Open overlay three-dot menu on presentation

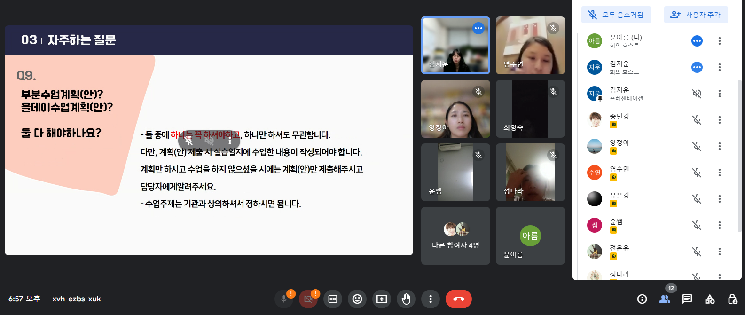[x=230, y=141]
